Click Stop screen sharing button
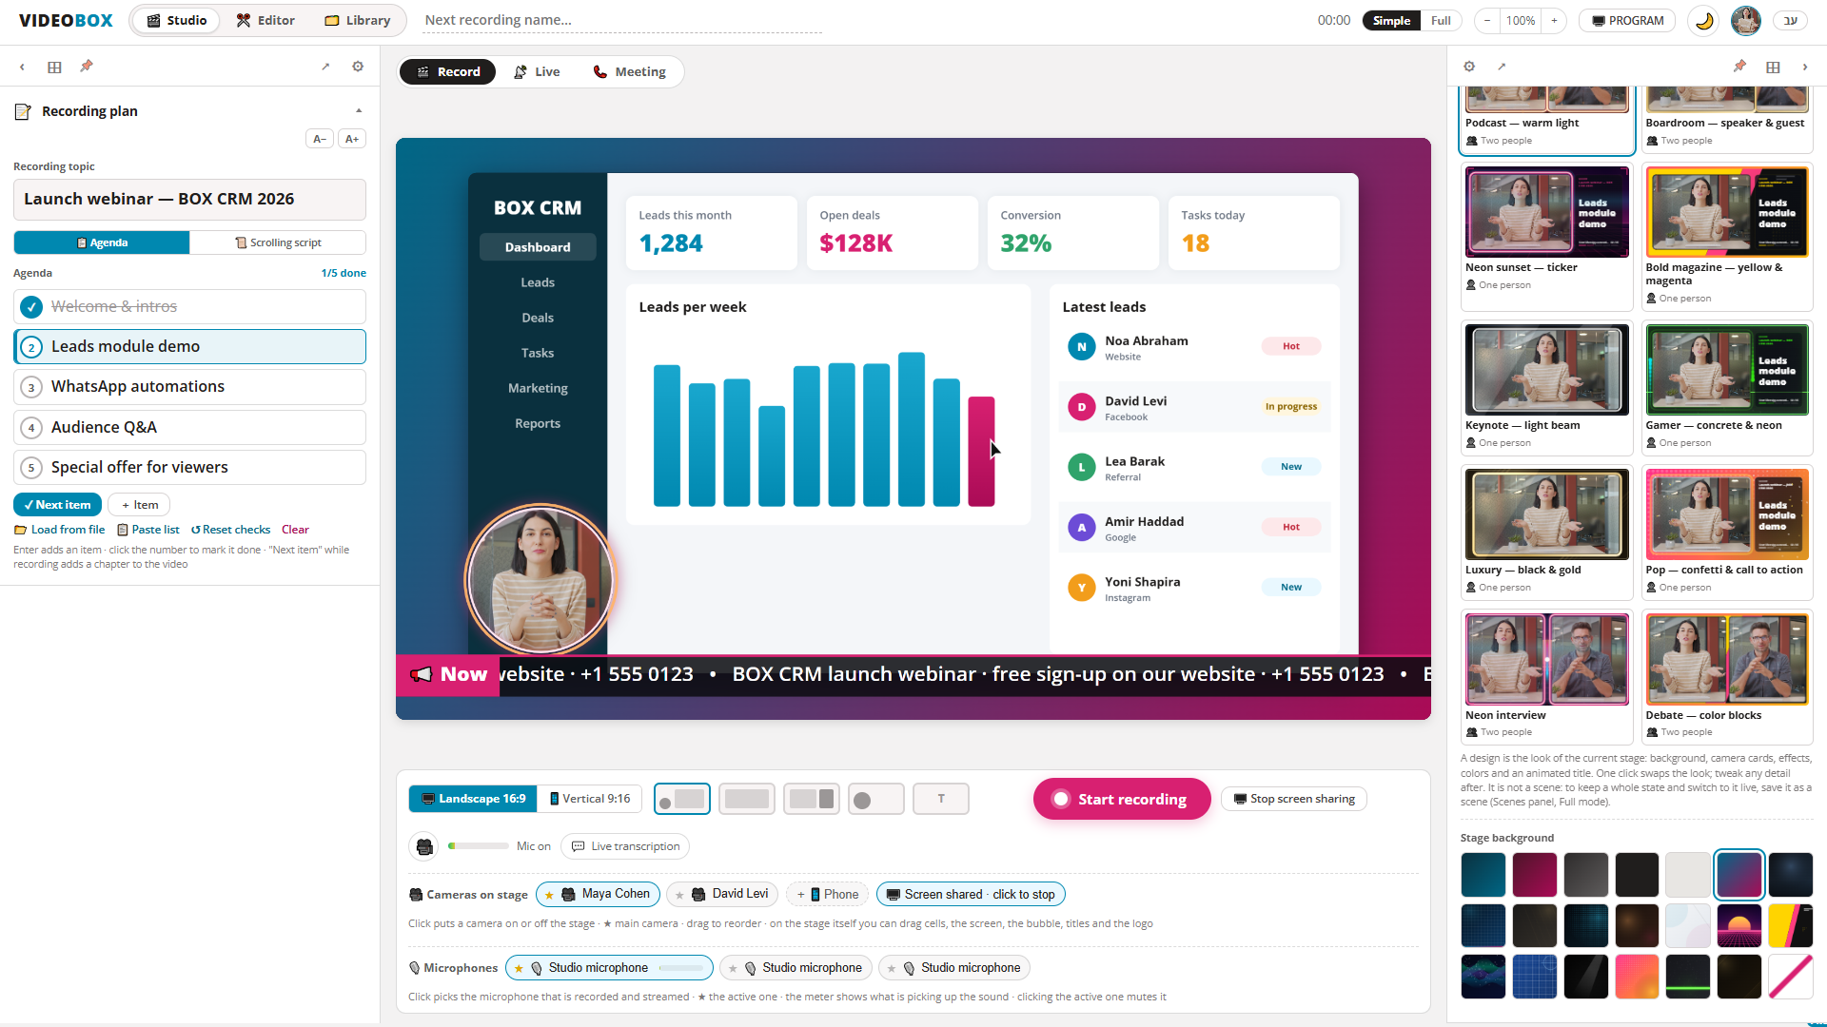 [x=1294, y=799]
